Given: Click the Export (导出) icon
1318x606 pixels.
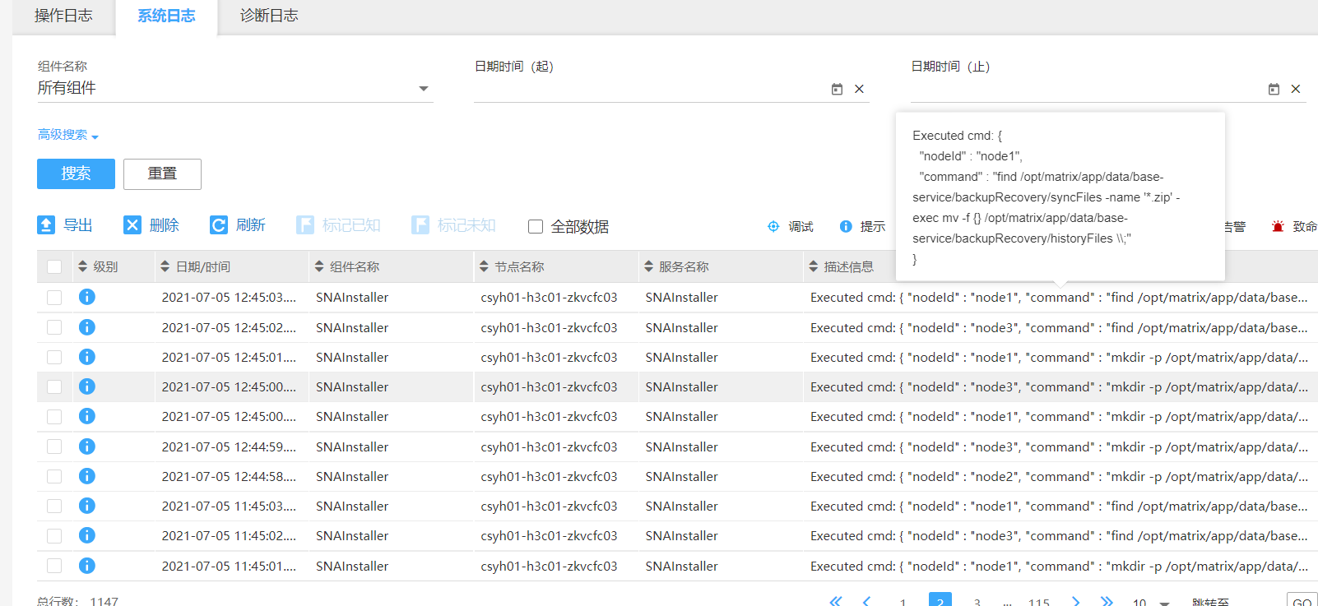Looking at the screenshot, I should pos(46,225).
